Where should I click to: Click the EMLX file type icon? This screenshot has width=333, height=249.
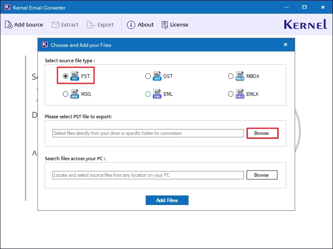(x=240, y=94)
